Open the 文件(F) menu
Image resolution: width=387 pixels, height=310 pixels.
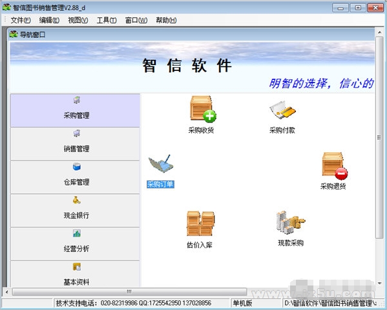tap(21, 20)
